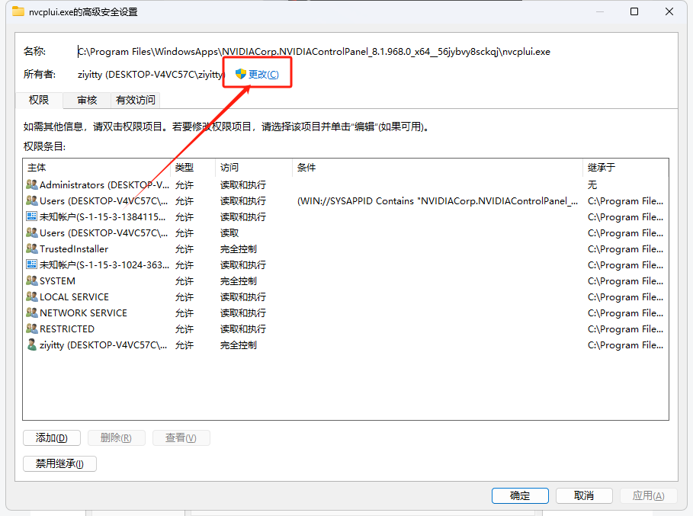Open the 有效访问 tab
Image resolution: width=693 pixels, height=516 pixels.
[135, 101]
